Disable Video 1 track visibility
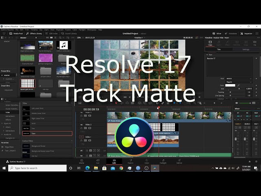Screen dimensions: 261x196 [90, 140]
